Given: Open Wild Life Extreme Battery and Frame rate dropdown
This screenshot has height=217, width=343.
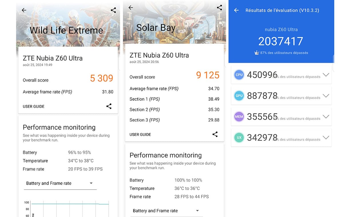Looking at the screenshot, I should (x=60, y=184).
